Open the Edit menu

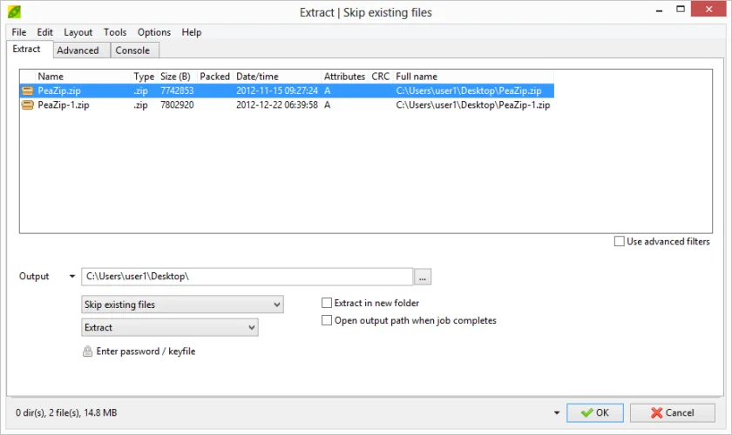tap(44, 32)
